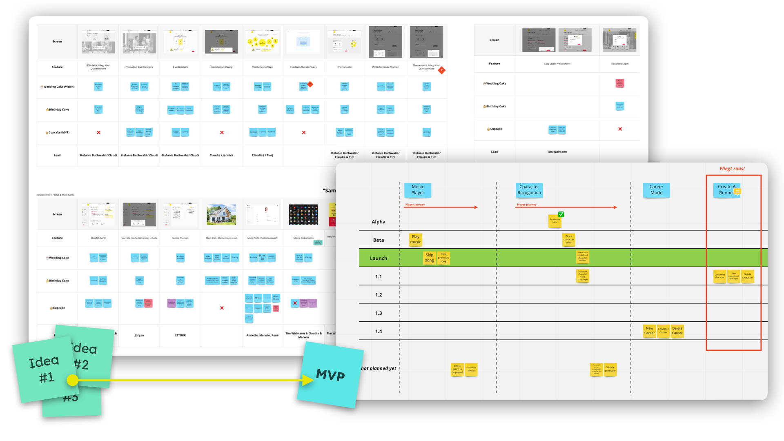
Task: Click the Career Mode feature icon
Action: (656, 189)
